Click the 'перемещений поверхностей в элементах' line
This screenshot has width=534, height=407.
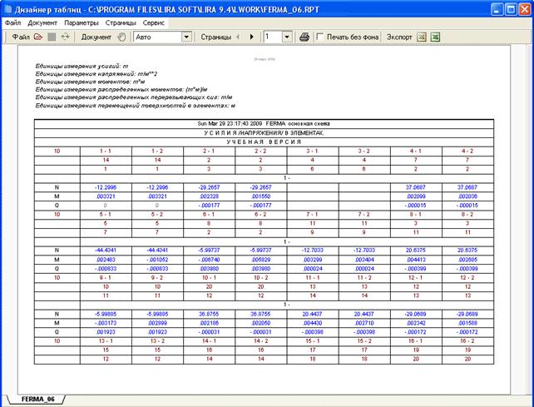[x=136, y=106]
